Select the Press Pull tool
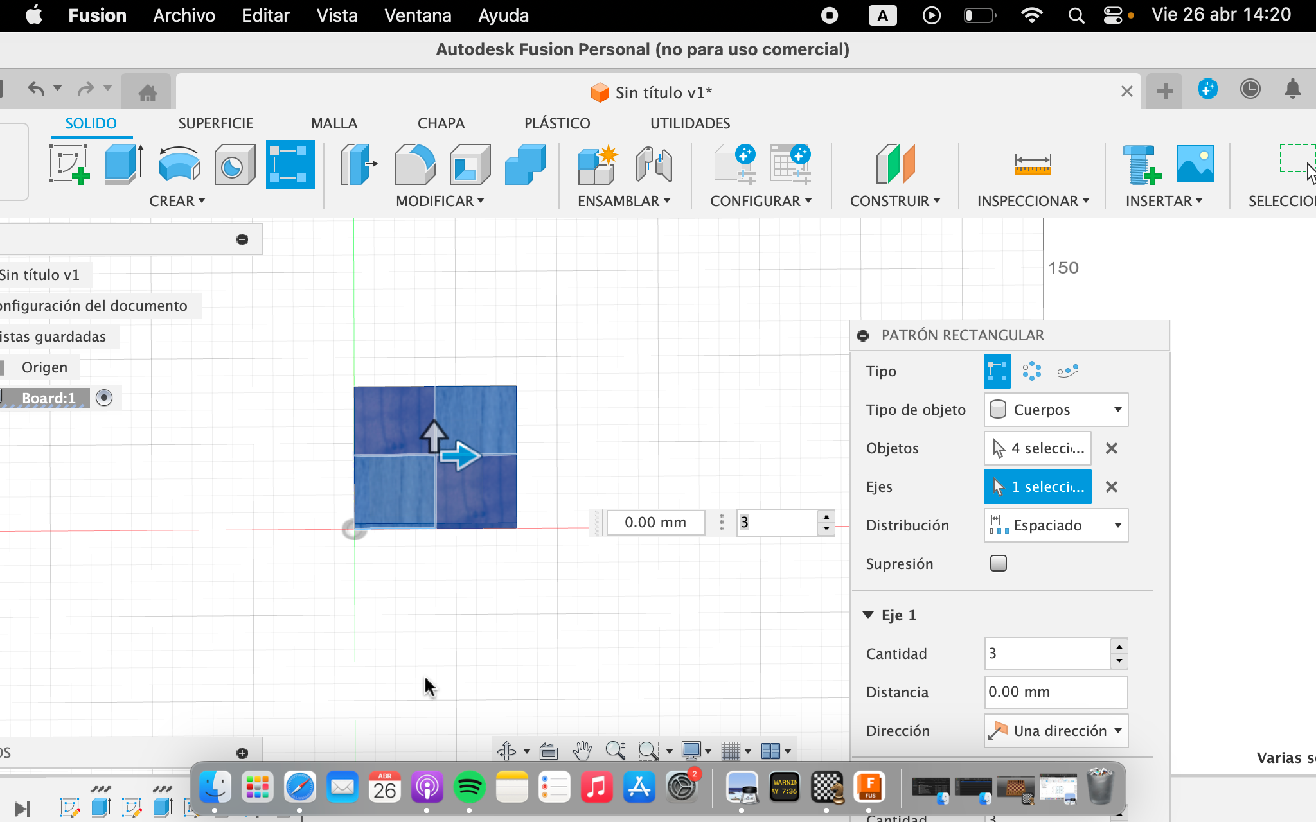The image size is (1316, 822). pyautogui.click(x=358, y=164)
